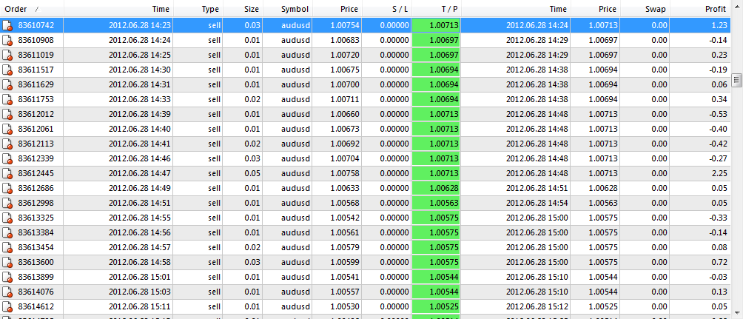
Task: Click the order icon for 83611629
Action: click(x=7, y=85)
